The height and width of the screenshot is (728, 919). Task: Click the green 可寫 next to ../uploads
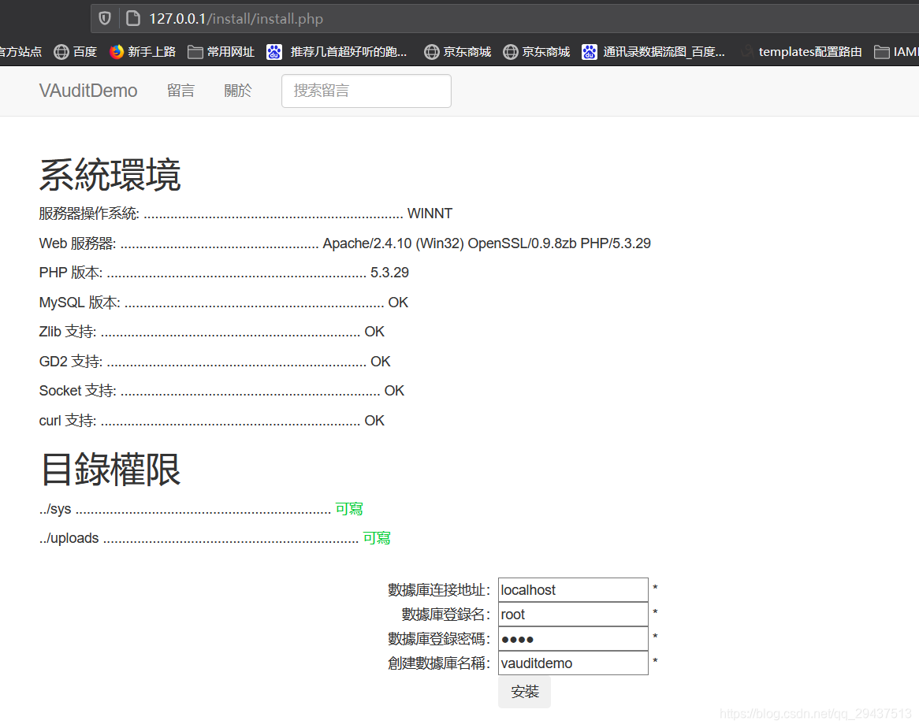[x=377, y=538]
